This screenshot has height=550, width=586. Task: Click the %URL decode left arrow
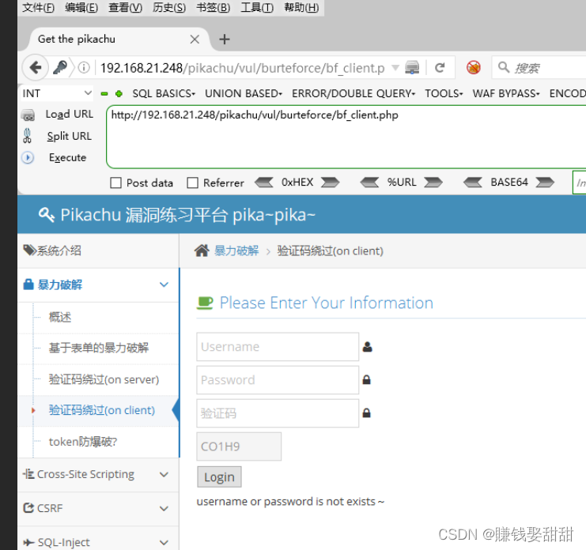(x=369, y=183)
